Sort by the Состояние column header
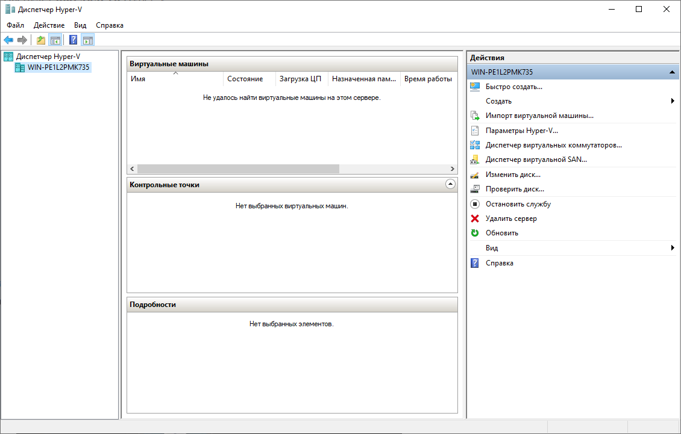 coord(249,79)
